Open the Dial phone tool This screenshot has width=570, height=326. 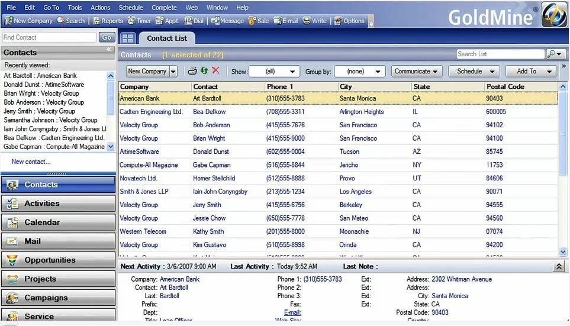[194, 21]
